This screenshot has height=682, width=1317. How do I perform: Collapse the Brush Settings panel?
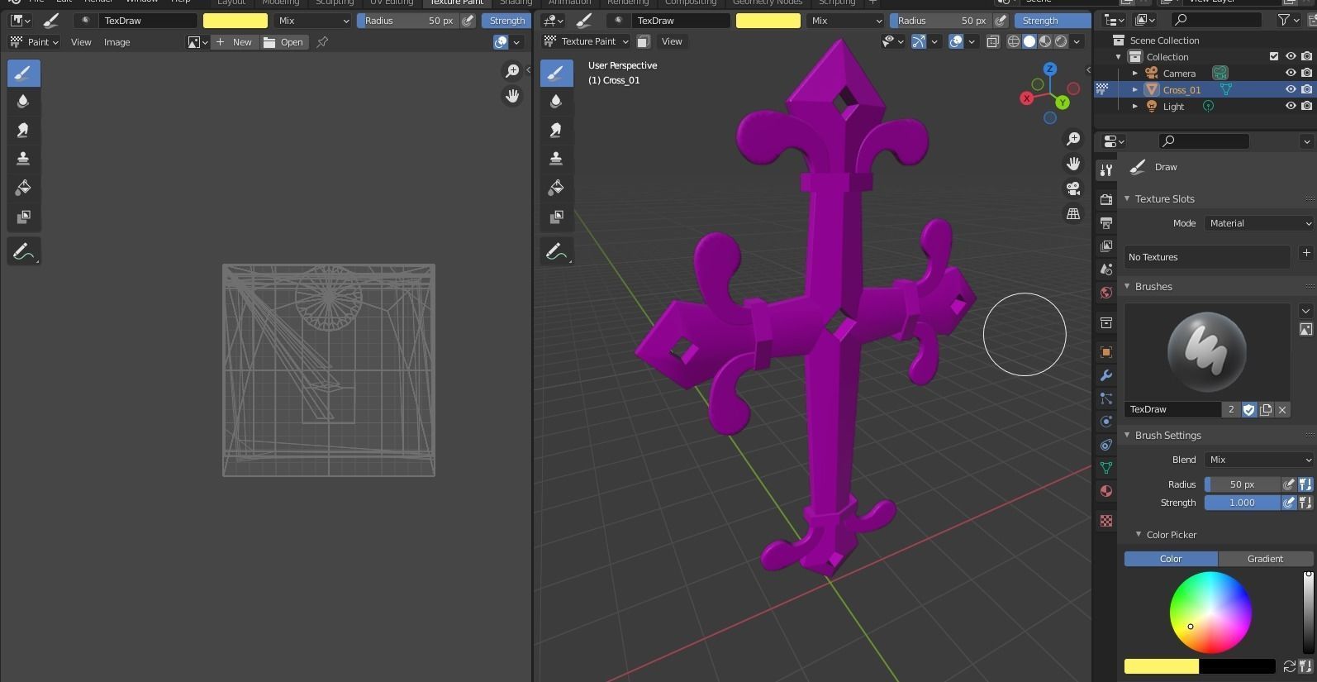coord(1127,435)
